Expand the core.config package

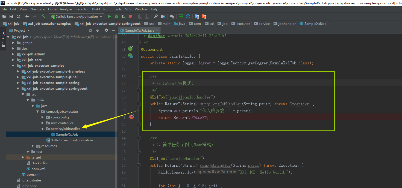tap(43, 117)
